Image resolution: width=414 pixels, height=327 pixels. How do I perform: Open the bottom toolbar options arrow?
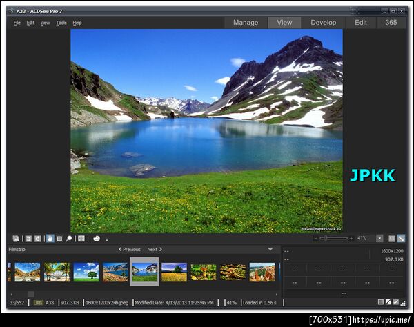[107, 240]
